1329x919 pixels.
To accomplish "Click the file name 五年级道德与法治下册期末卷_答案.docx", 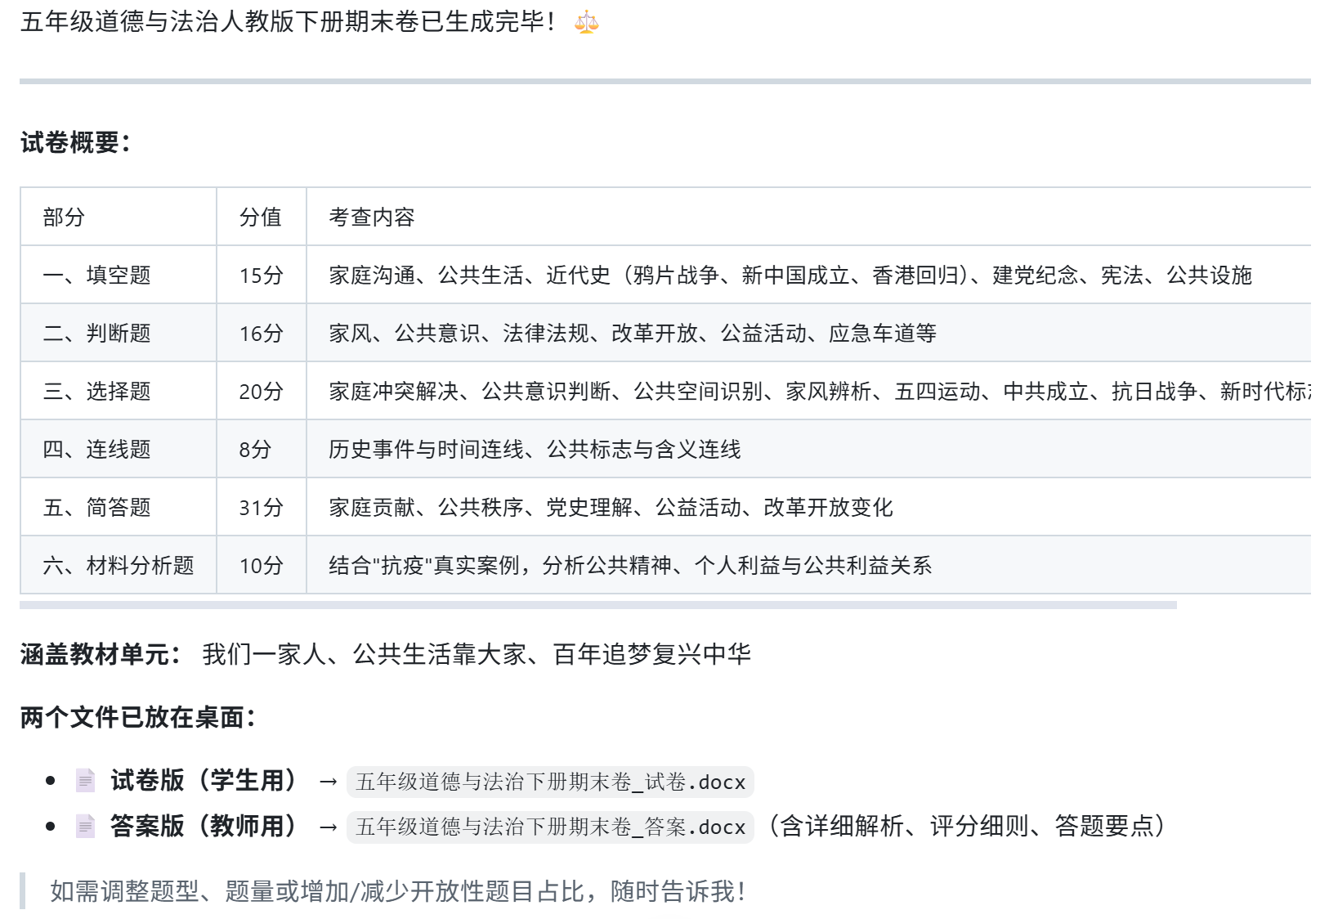I will (x=551, y=827).
